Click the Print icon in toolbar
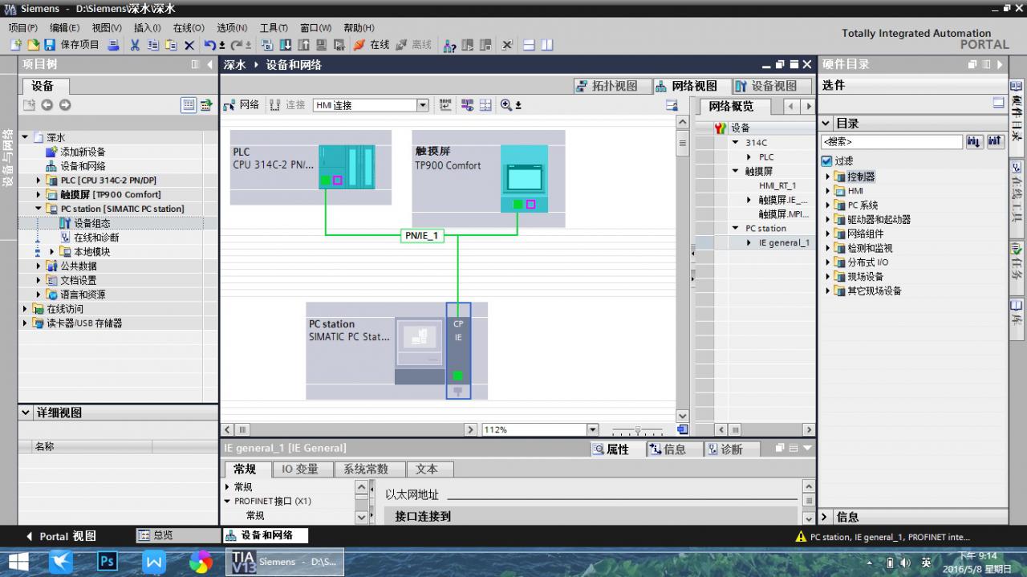 pos(113,45)
